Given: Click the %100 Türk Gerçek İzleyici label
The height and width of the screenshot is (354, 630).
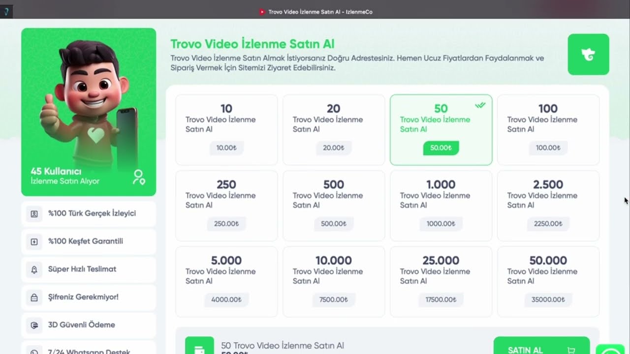Looking at the screenshot, I should click(92, 213).
